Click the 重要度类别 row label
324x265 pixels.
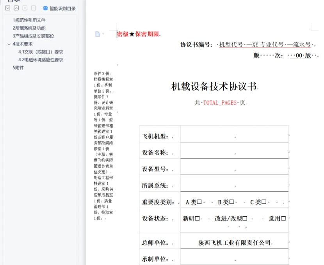coord(158,202)
